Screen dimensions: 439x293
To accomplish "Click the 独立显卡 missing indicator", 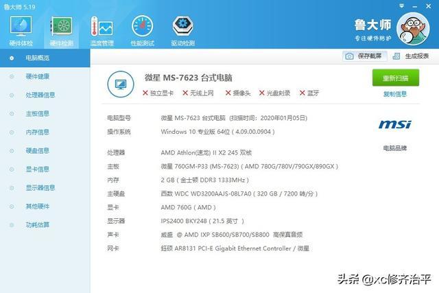I will pos(158,93).
